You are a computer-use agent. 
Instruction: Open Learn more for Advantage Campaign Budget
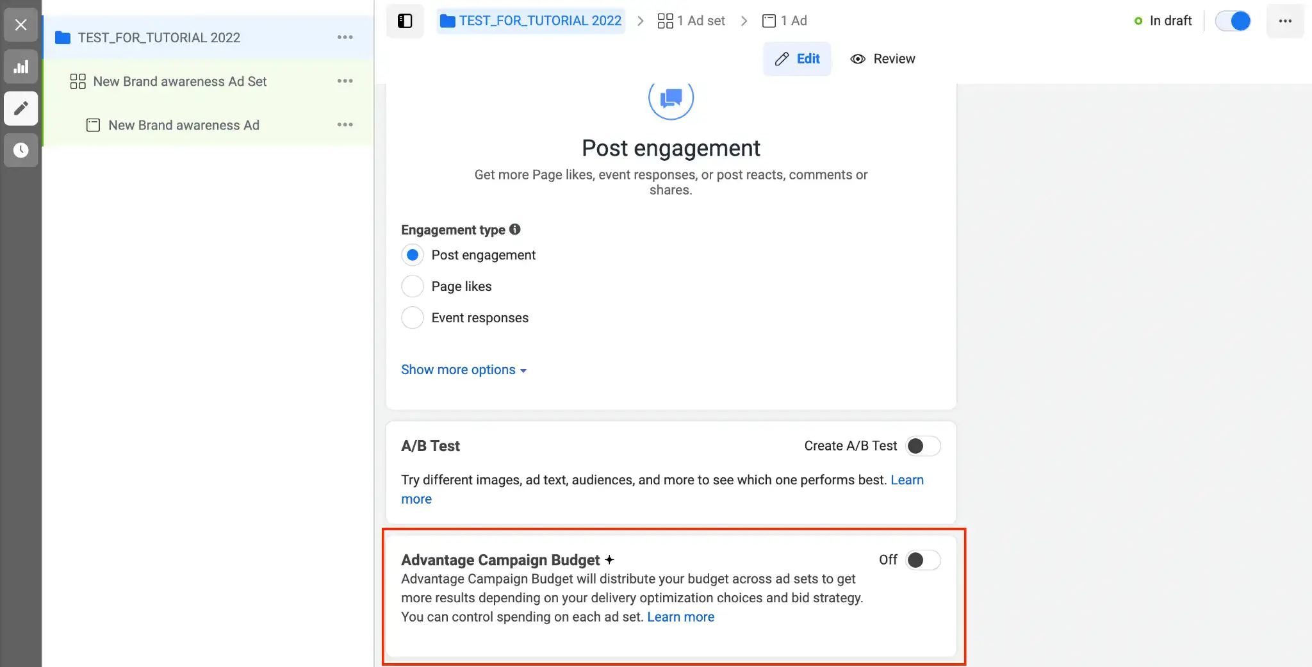pyautogui.click(x=680, y=616)
